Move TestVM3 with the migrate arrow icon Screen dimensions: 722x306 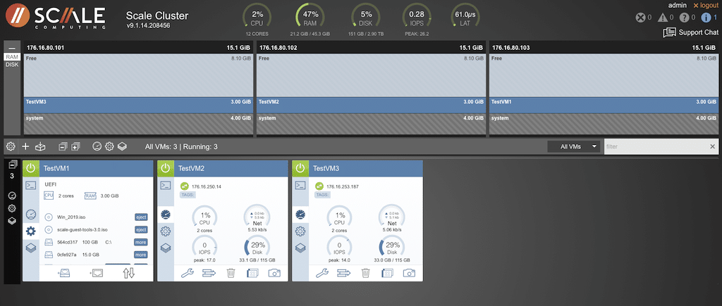(x=344, y=274)
